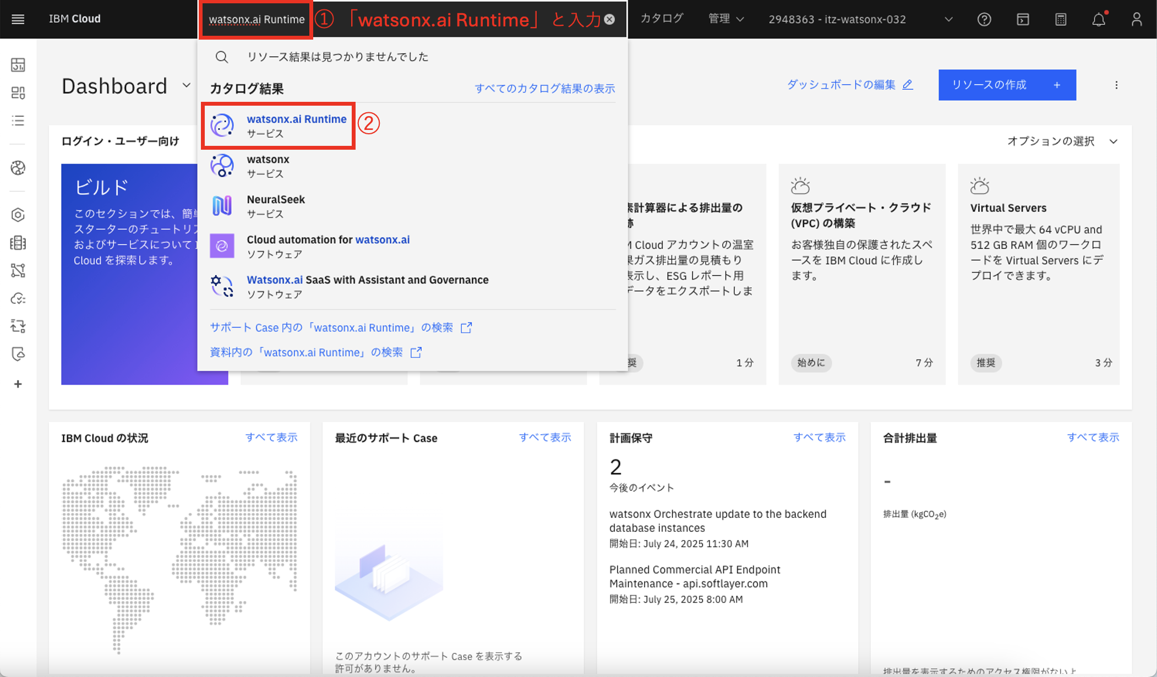Screen dimensions: 1157x677
Task: Clear the search field with X icon
Action: (x=609, y=19)
